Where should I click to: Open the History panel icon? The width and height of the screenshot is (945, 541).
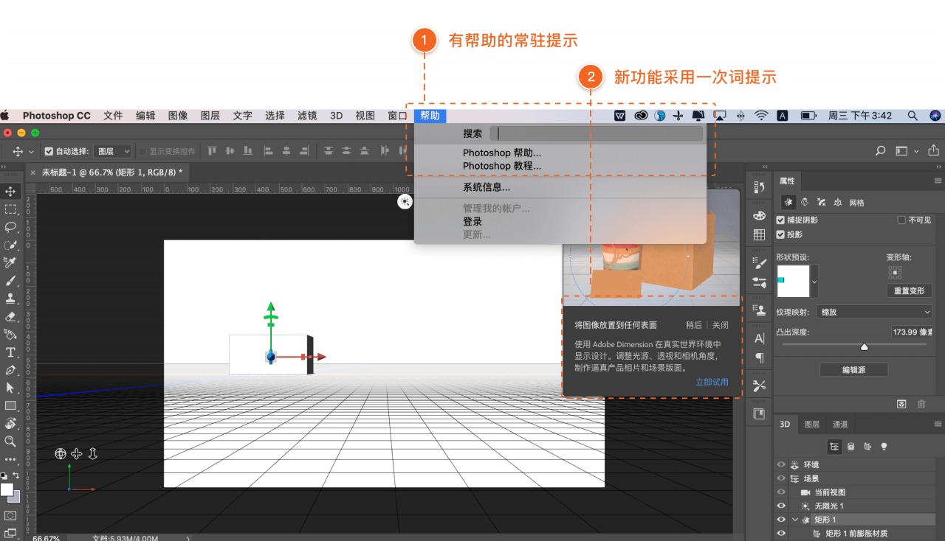(759, 187)
